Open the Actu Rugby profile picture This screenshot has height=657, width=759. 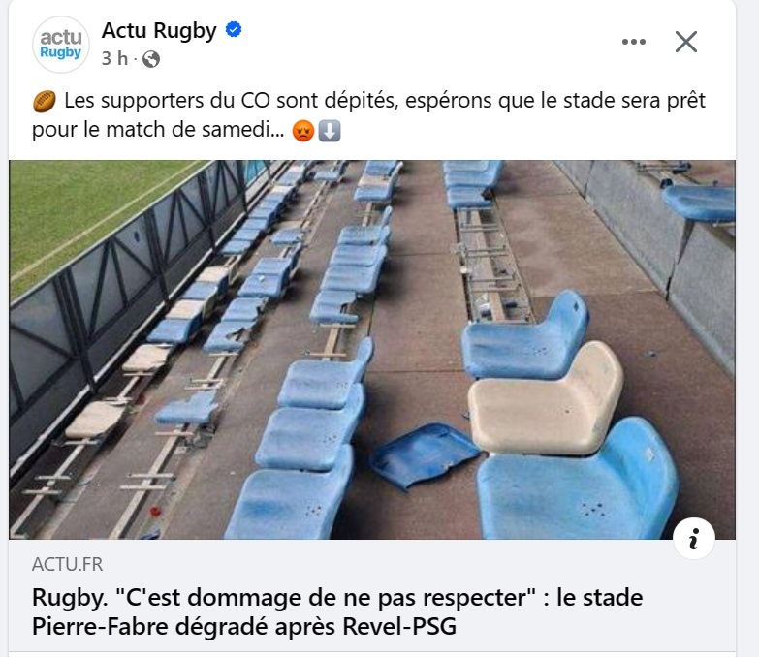click(61, 44)
